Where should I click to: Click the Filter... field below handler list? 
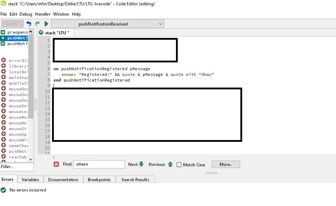tap(17, 166)
